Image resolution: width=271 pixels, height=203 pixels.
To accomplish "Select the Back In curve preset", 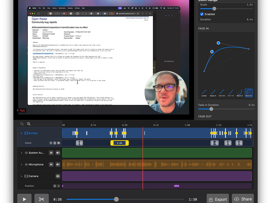I will [x=240, y=93].
